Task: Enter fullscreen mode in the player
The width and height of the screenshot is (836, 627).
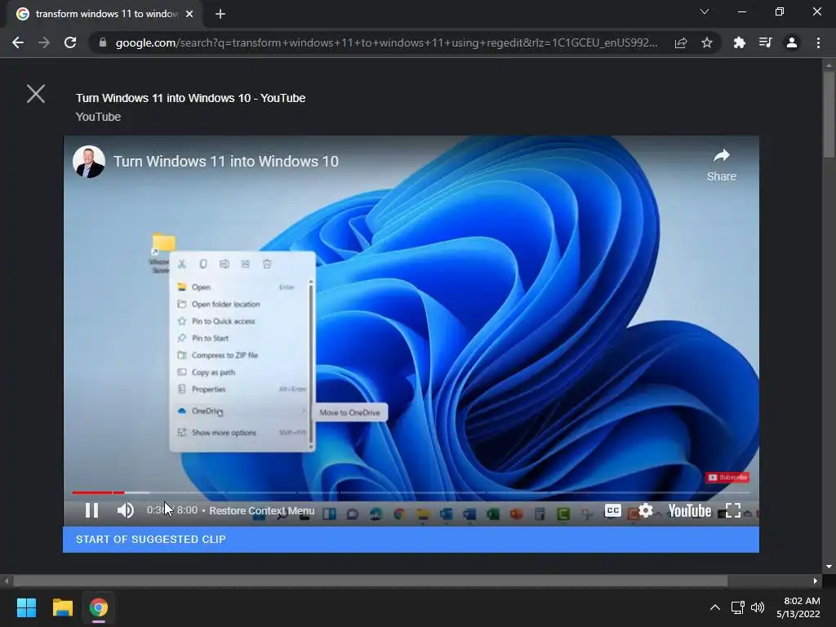Action: pyautogui.click(x=733, y=511)
